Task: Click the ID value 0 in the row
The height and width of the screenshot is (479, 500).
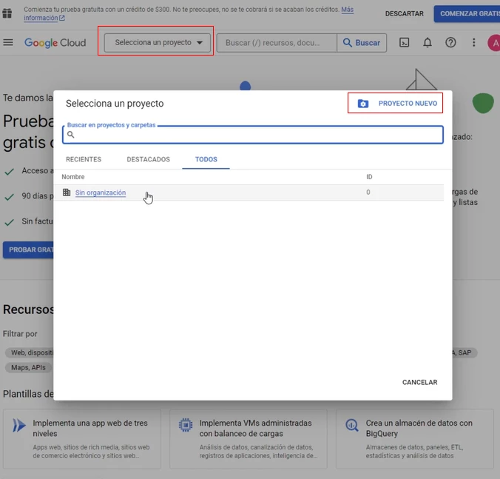Action: (368, 192)
